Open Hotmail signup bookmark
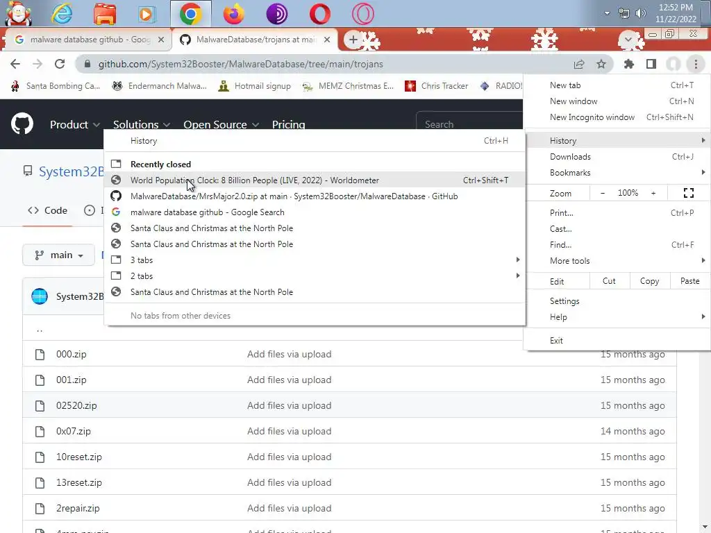The width and height of the screenshot is (711, 533). pos(254,86)
